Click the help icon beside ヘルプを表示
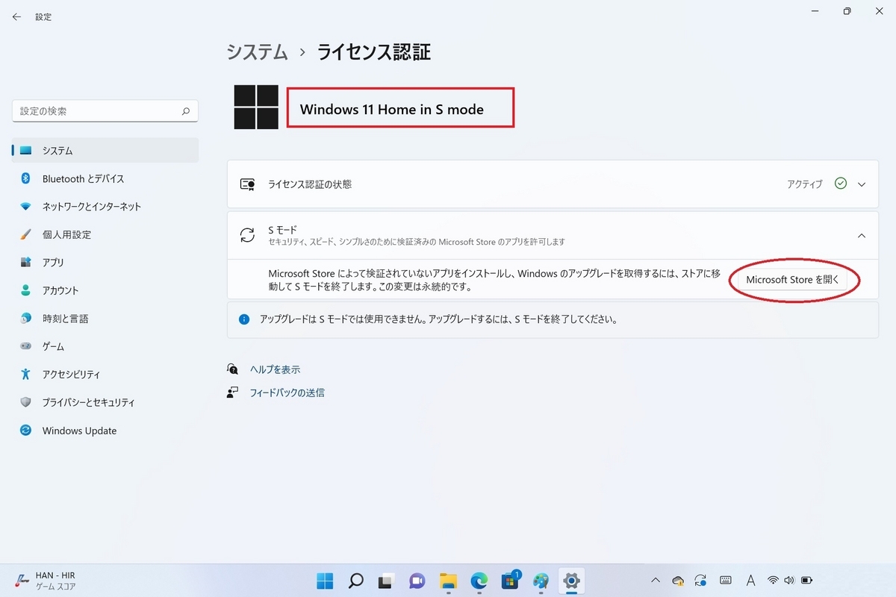Screen dimensions: 896x597 coord(233,369)
